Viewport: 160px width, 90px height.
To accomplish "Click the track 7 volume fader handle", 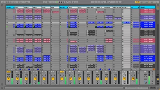I will click(x=67, y=73).
